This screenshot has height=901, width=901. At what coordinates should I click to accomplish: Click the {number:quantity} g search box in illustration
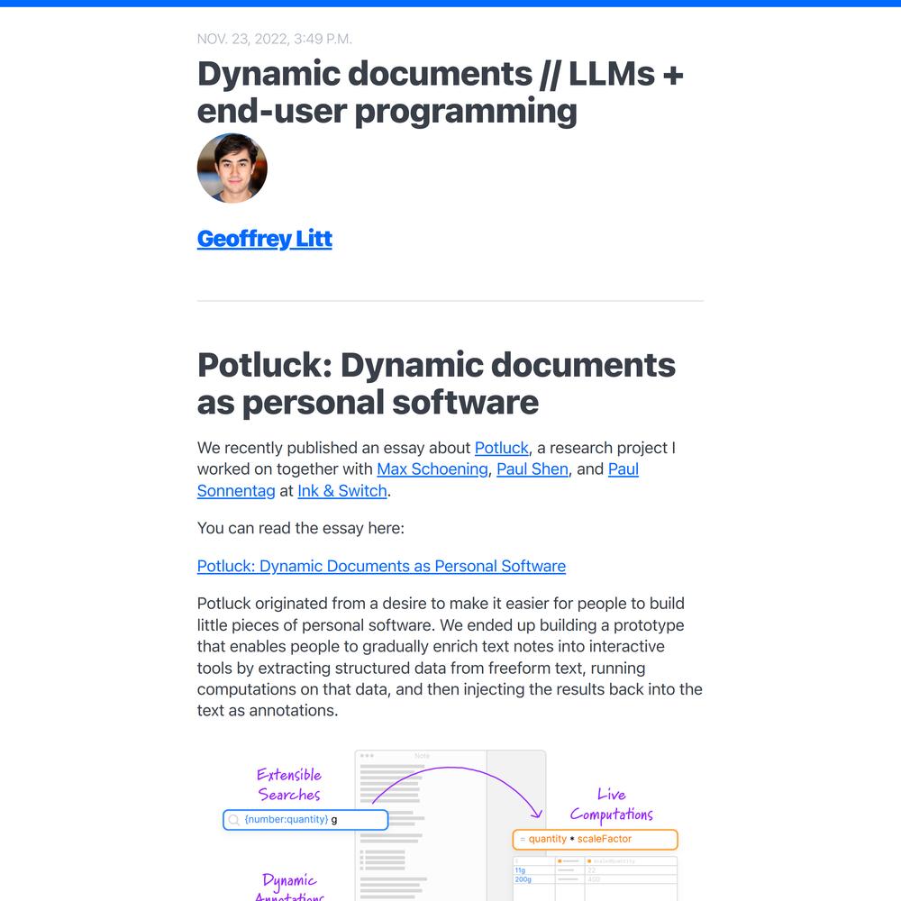(x=305, y=819)
